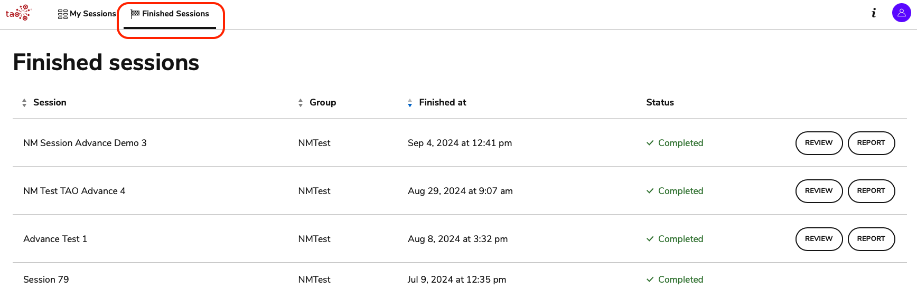Click the Session 79 row name

pyautogui.click(x=46, y=279)
